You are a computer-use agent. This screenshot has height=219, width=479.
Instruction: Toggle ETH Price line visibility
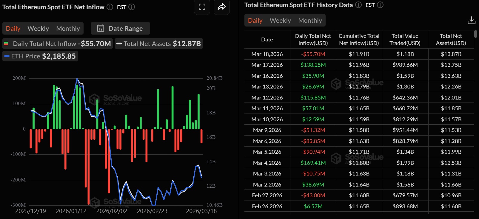coord(40,56)
